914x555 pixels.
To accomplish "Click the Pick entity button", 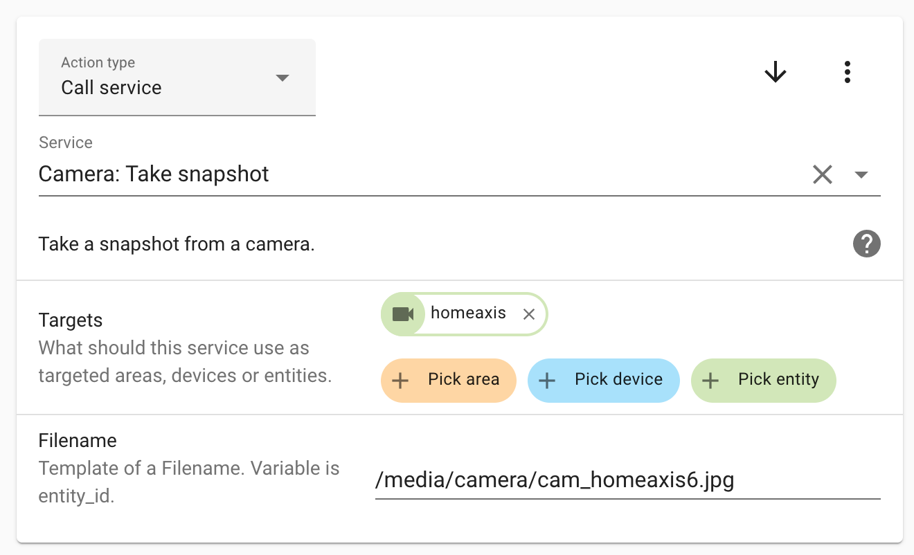I will (764, 380).
